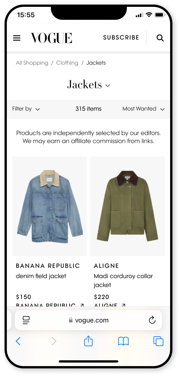Image resolution: width=180 pixels, height=376 pixels.
Task: Expand the Jackets category chevron
Action: coord(108,86)
